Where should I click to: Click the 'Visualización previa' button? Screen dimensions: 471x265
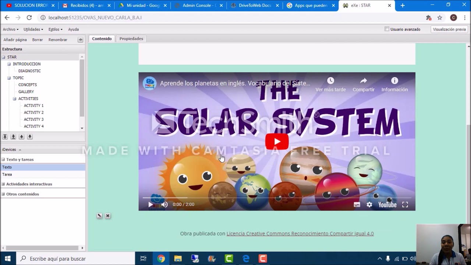[x=449, y=29]
